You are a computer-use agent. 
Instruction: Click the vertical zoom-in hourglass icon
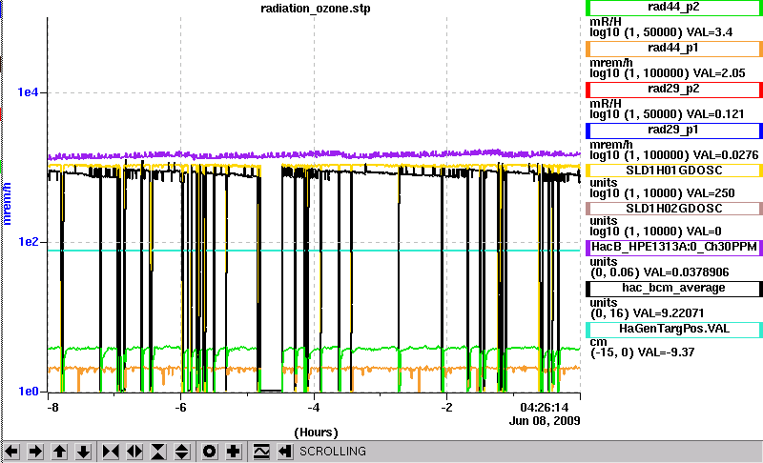point(158,452)
